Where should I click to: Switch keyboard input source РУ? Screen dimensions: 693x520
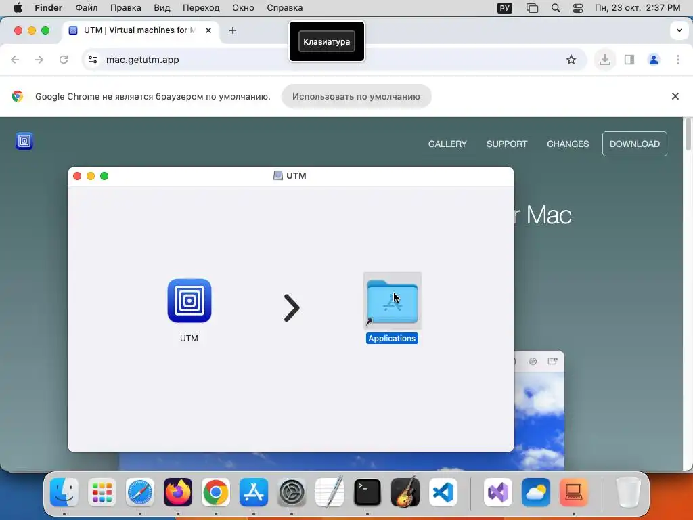click(x=505, y=8)
